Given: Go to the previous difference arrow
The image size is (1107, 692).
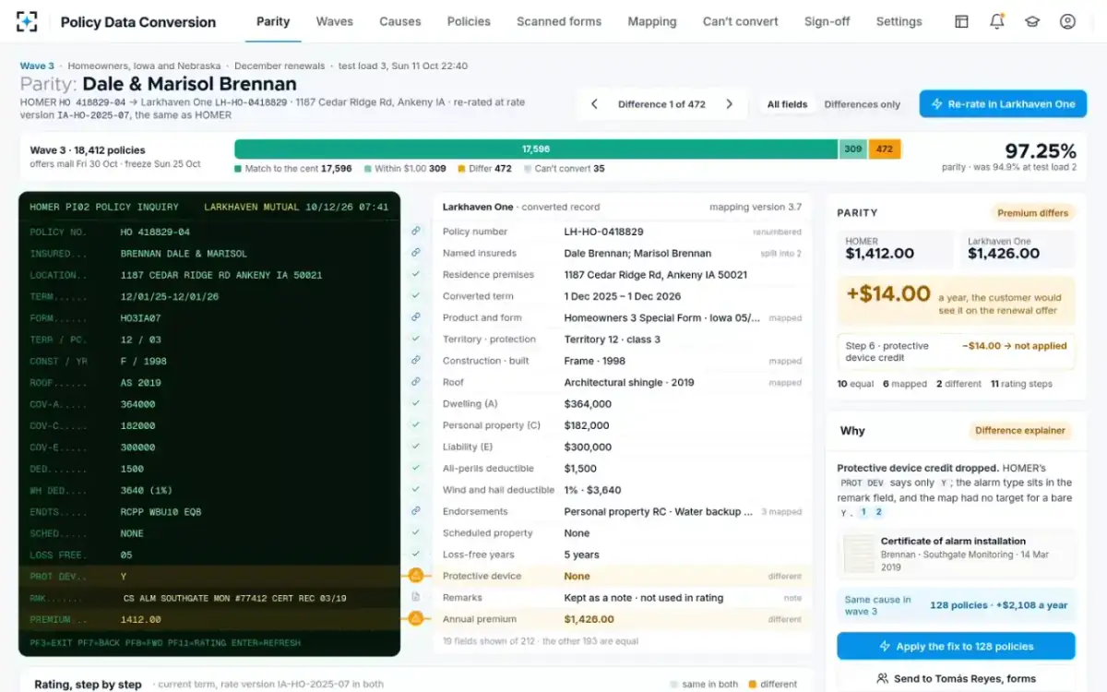Looking at the screenshot, I should pos(595,104).
